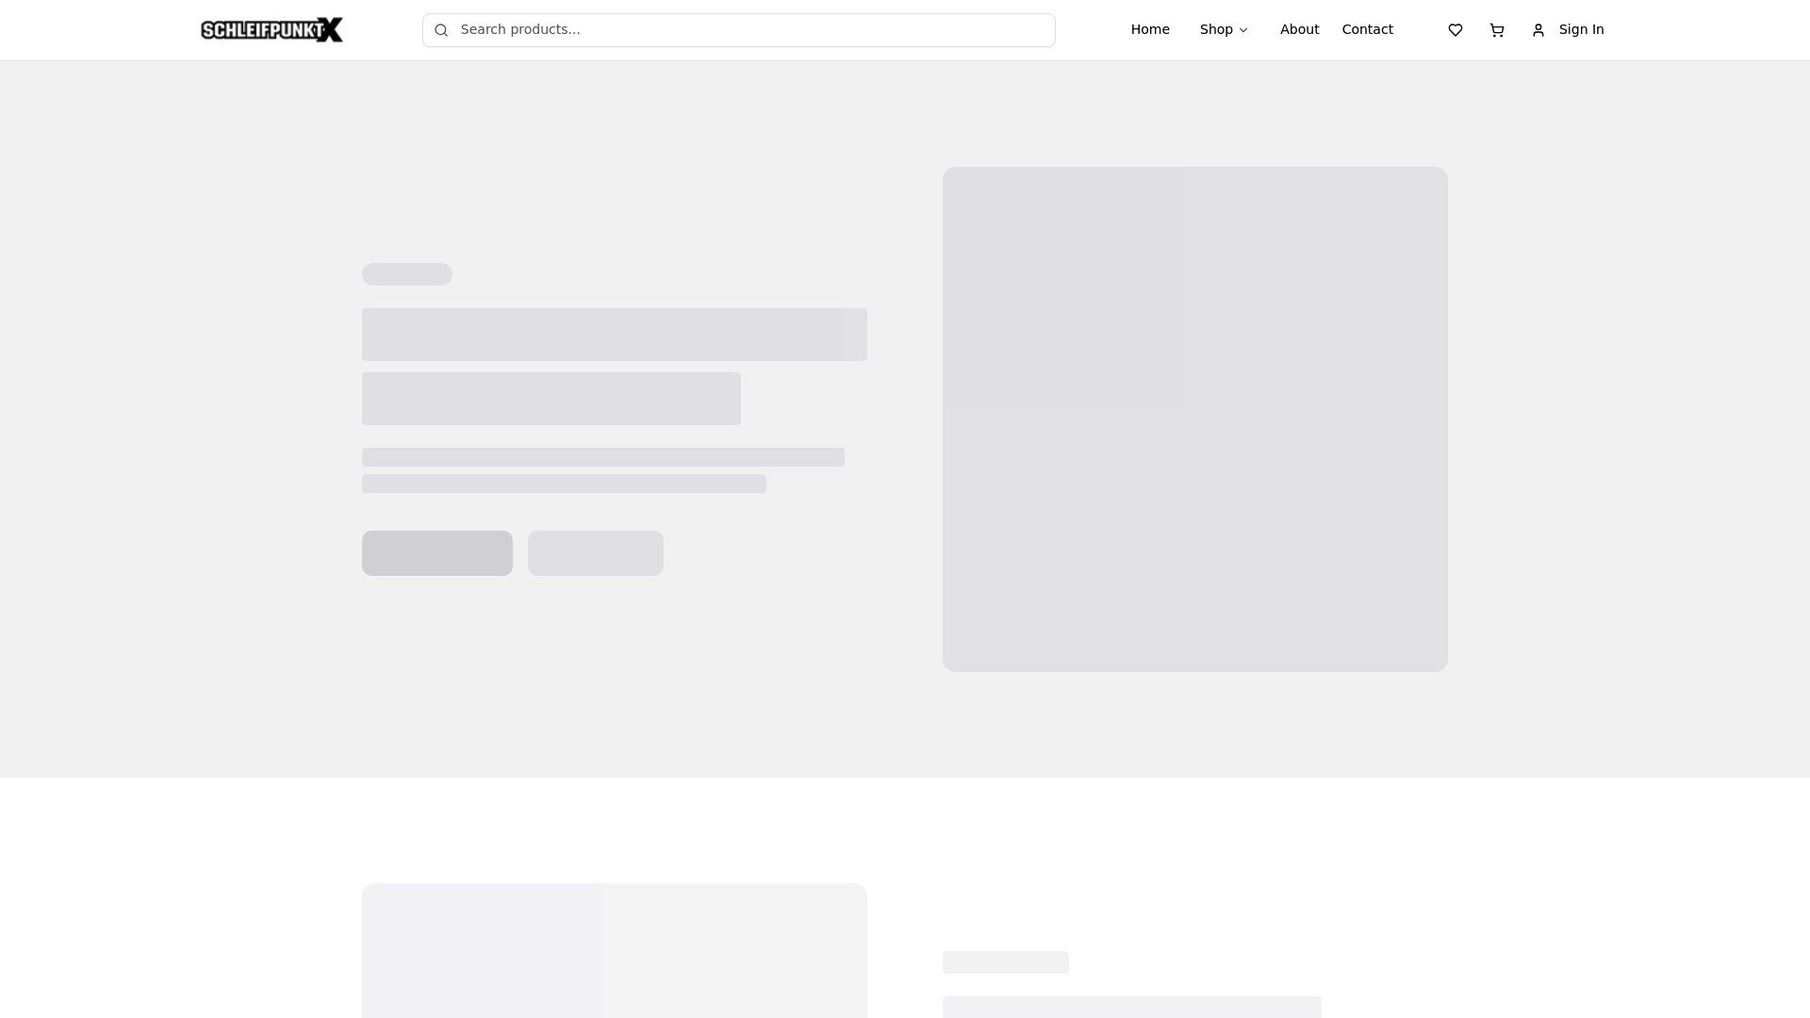
Task: Go to the Home page
Action: tap(1150, 30)
